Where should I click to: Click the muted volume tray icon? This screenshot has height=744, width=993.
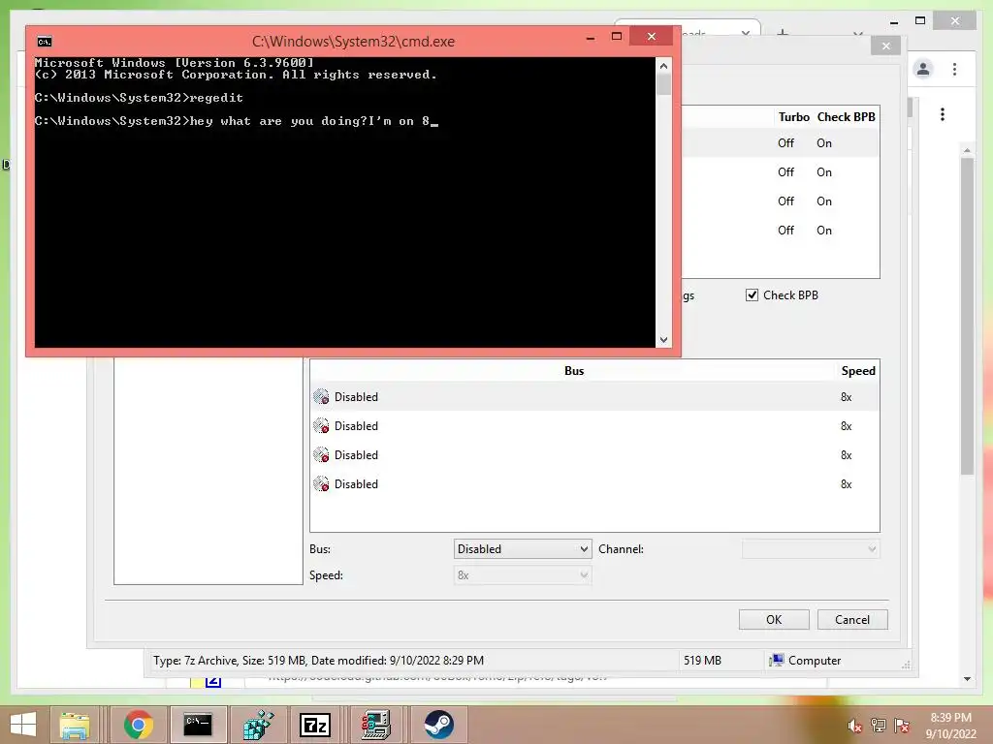(855, 726)
